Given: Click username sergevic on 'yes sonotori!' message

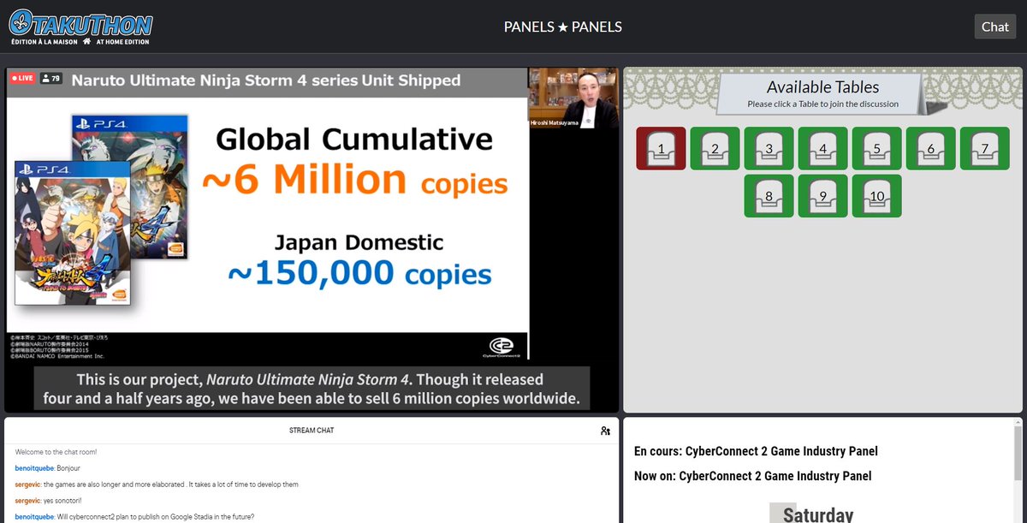Looking at the screenshot, I should tap(28, 501).
